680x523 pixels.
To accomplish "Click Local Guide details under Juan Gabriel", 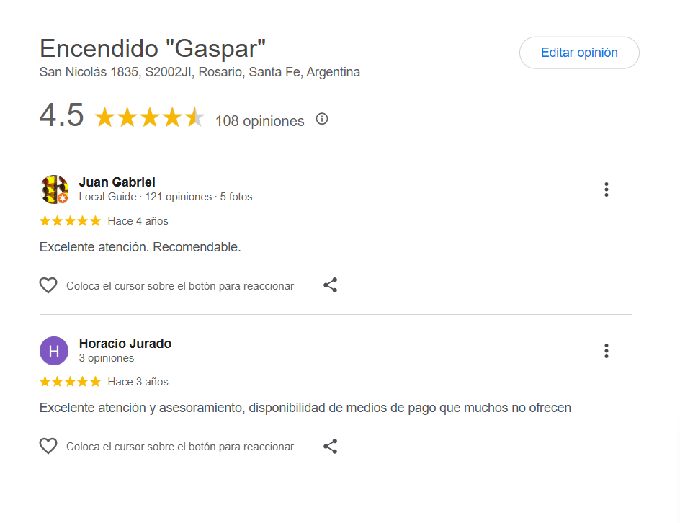I will pyautogui.click(x=165, y=197).
